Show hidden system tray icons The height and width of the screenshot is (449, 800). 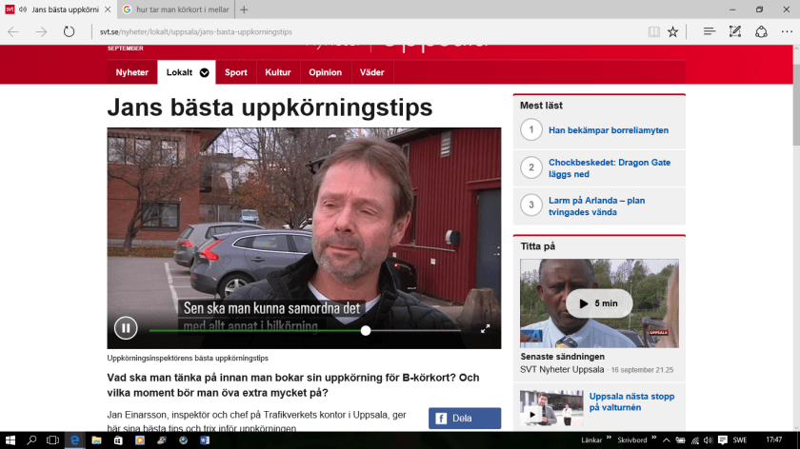(x=667, y=440)
